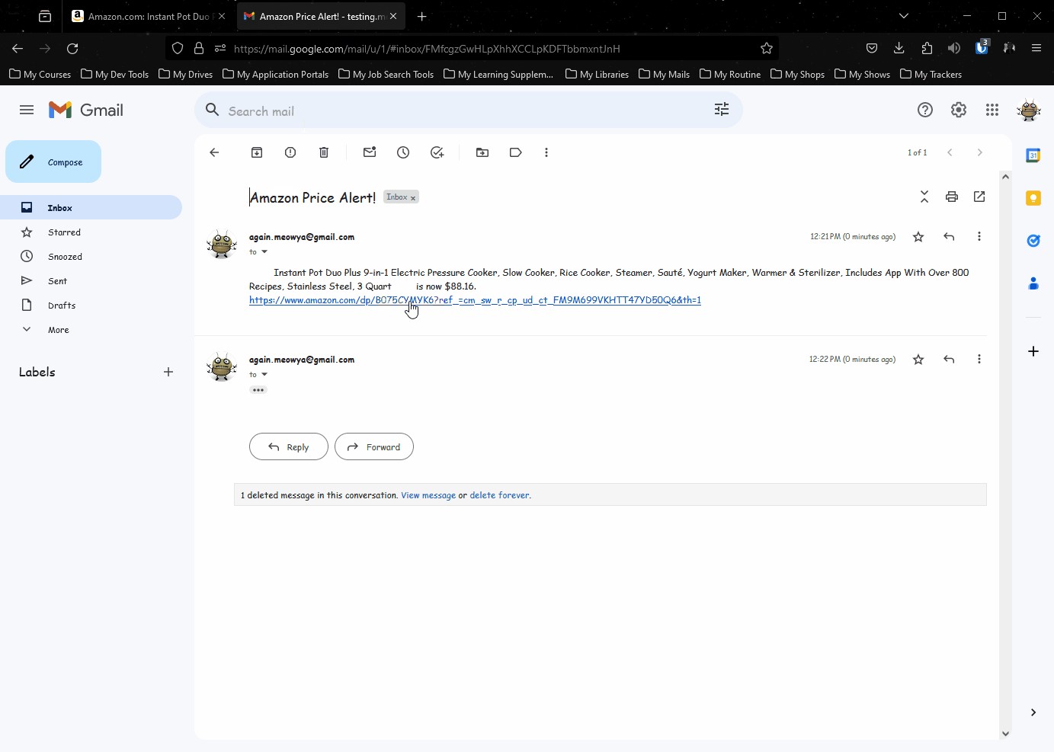Open Google Calendar side panel
The image size is (1054, 752).
coord(1033,155)
